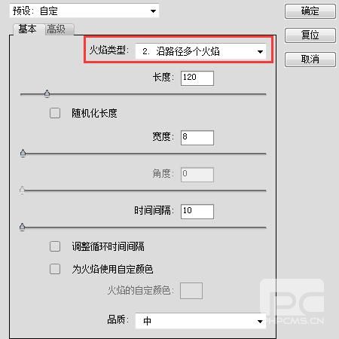Image resolution: width=339 pixels, height=339 pixels.
Task: Click the 复位 reset button
Action: click(310, 35)
